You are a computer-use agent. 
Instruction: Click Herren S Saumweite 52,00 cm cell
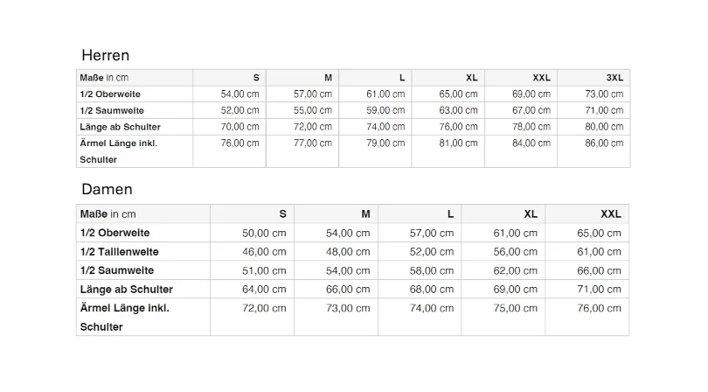[240, 111]
